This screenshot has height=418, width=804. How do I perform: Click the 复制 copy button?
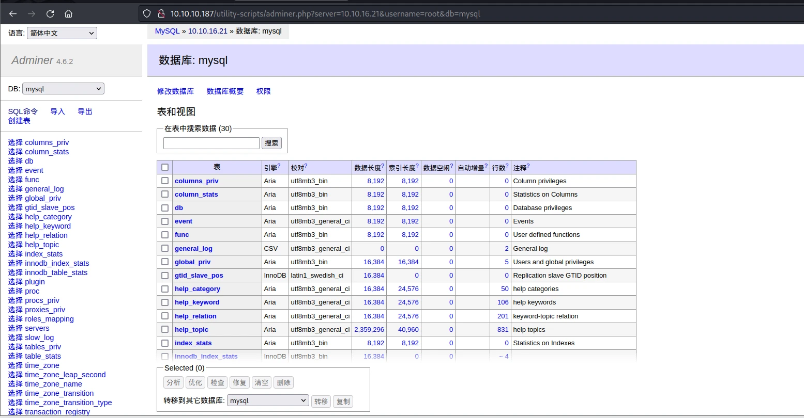(x=343, y=401)
